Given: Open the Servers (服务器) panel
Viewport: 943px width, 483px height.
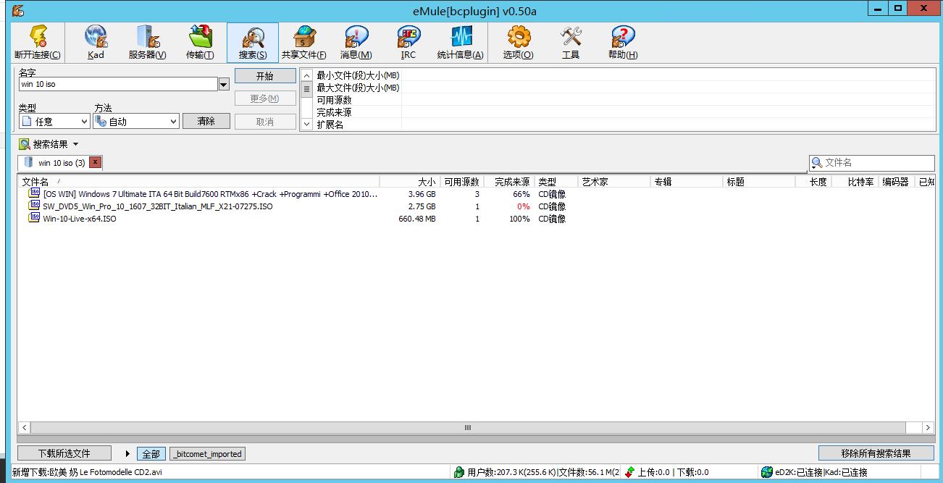Looking at the screenshot, I should (147, 43).
